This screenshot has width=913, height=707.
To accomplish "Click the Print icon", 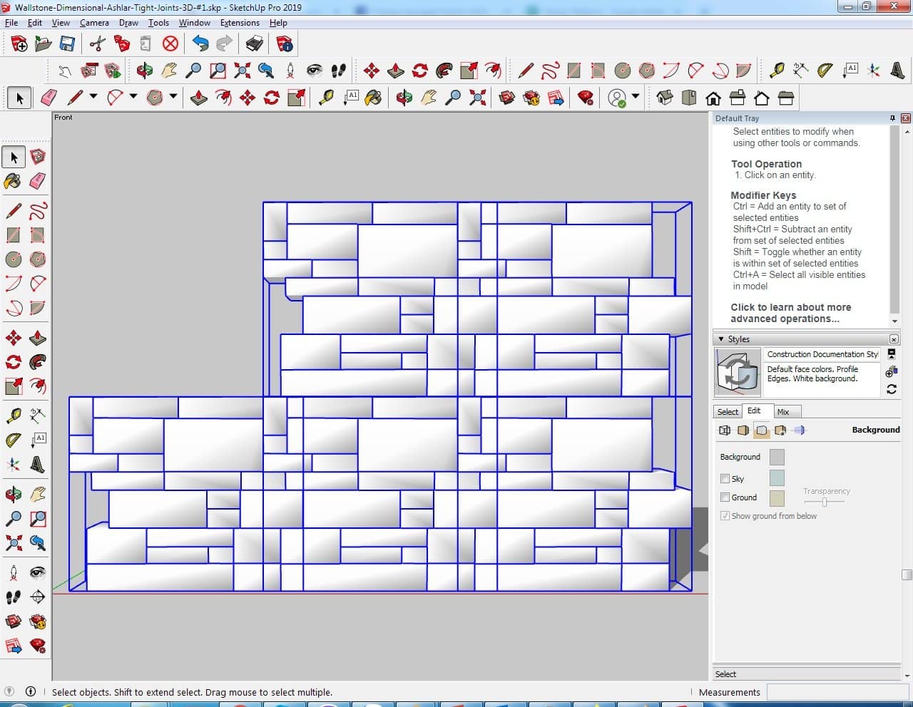I will pyautogui.click(x=255, y=44).
